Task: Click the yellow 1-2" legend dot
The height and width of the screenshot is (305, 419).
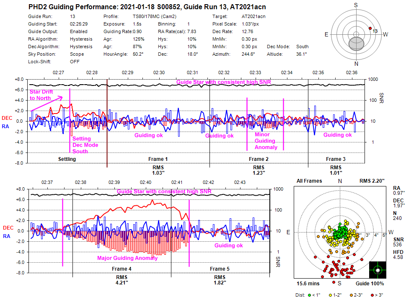Action: (330, 295)
